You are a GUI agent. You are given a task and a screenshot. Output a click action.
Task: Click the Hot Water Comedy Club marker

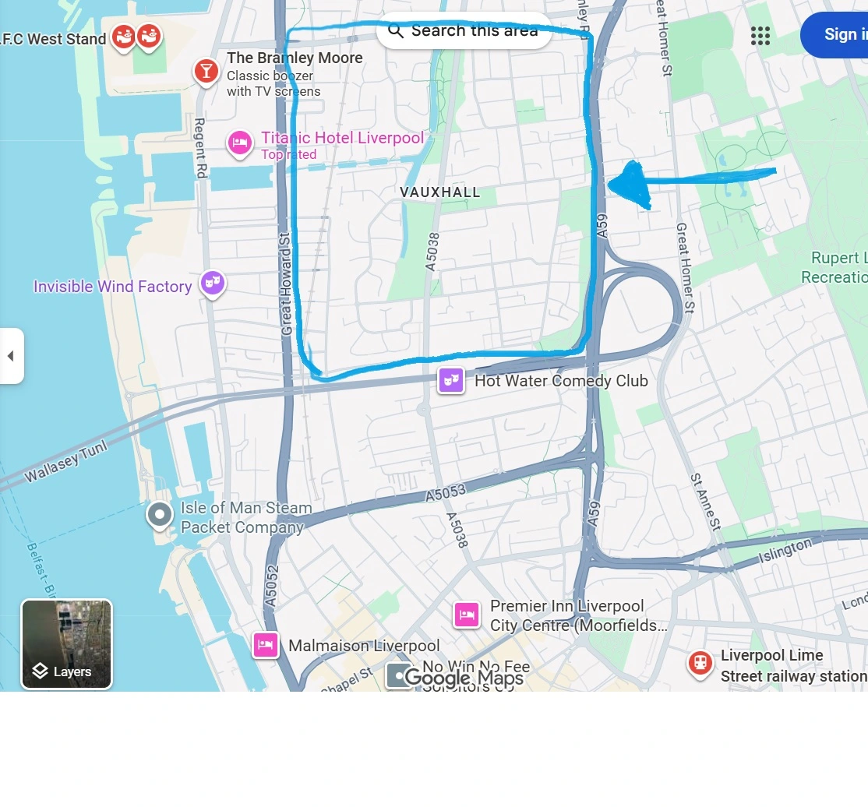pyautogui.click(x=451, y=380)
